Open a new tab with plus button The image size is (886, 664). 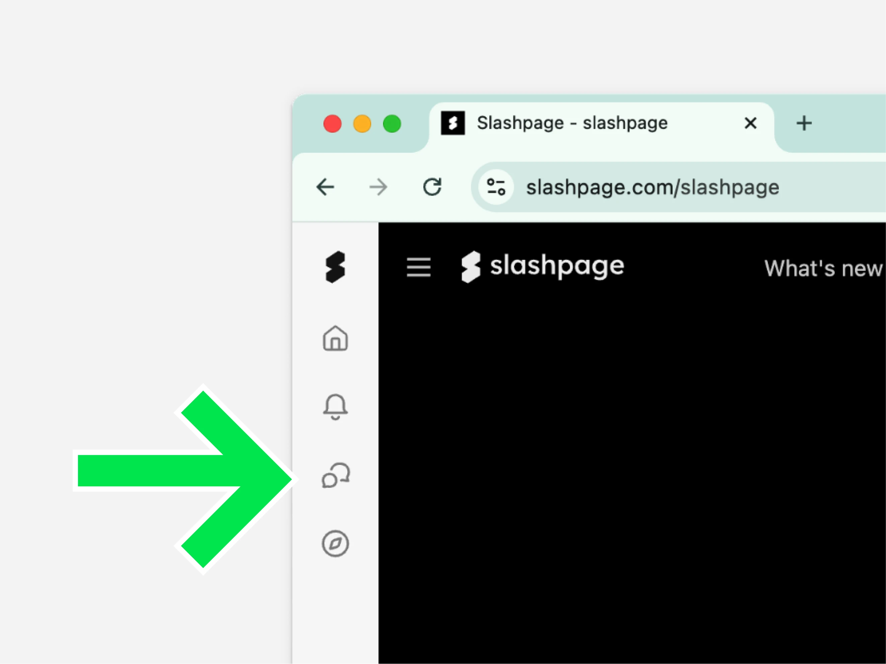click(x=804, y=123)
